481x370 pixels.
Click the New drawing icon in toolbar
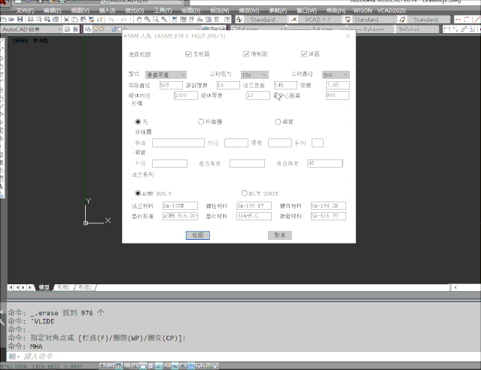[x=4, y=20]
